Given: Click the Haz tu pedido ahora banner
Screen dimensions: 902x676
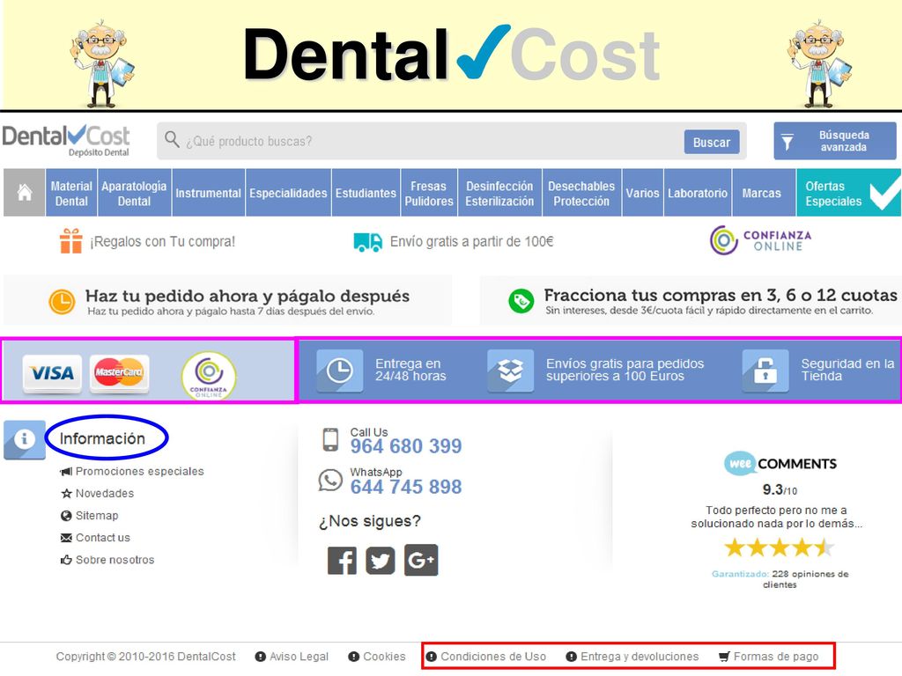Looking at the screenshot, I should point(228,300).
